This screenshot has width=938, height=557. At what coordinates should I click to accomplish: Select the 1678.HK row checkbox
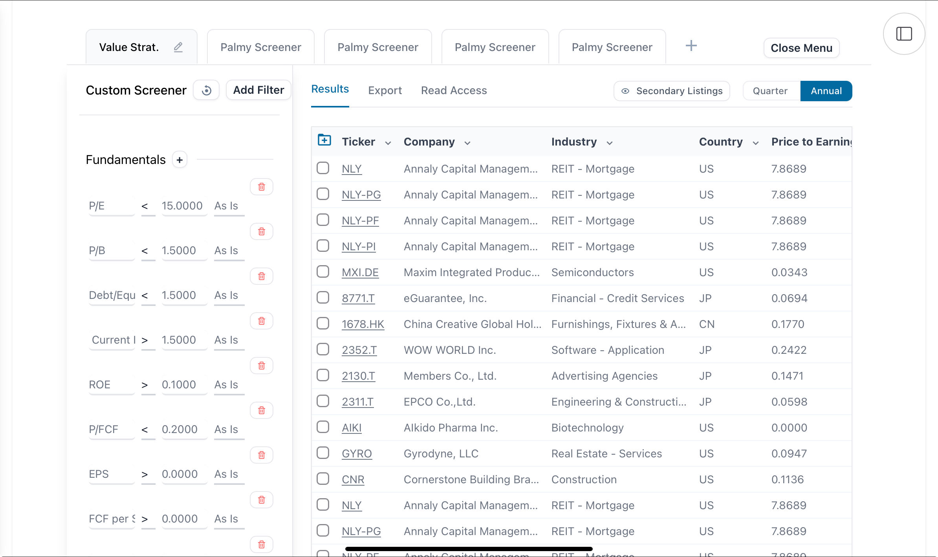(x=323, y=324)
